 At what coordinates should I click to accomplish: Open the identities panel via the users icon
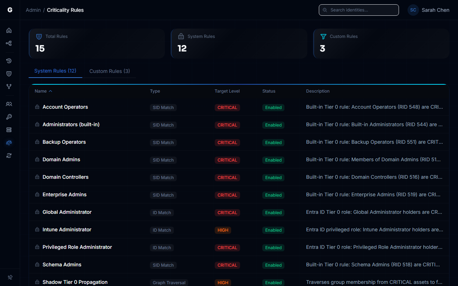pyautogui.click(x=9, y=104)
